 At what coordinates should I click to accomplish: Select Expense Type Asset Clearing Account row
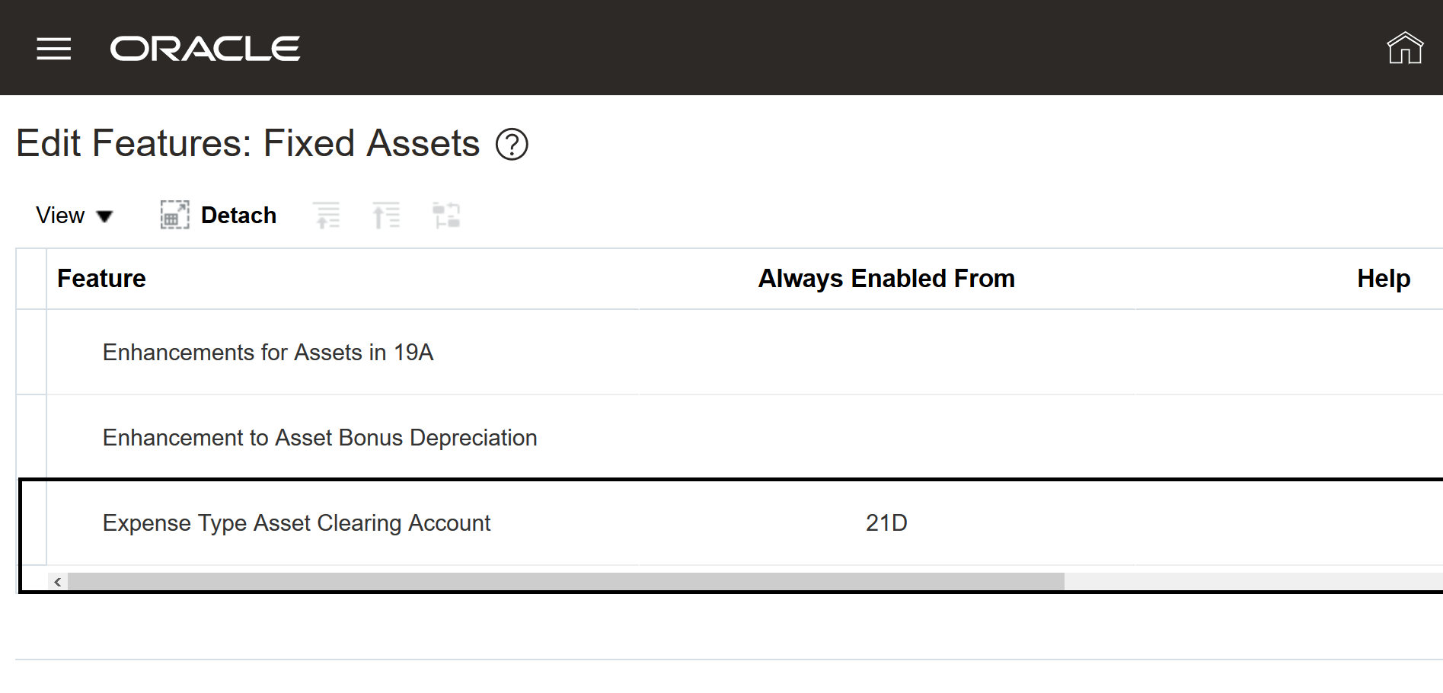pyautogui.click(x=296, y=523)
